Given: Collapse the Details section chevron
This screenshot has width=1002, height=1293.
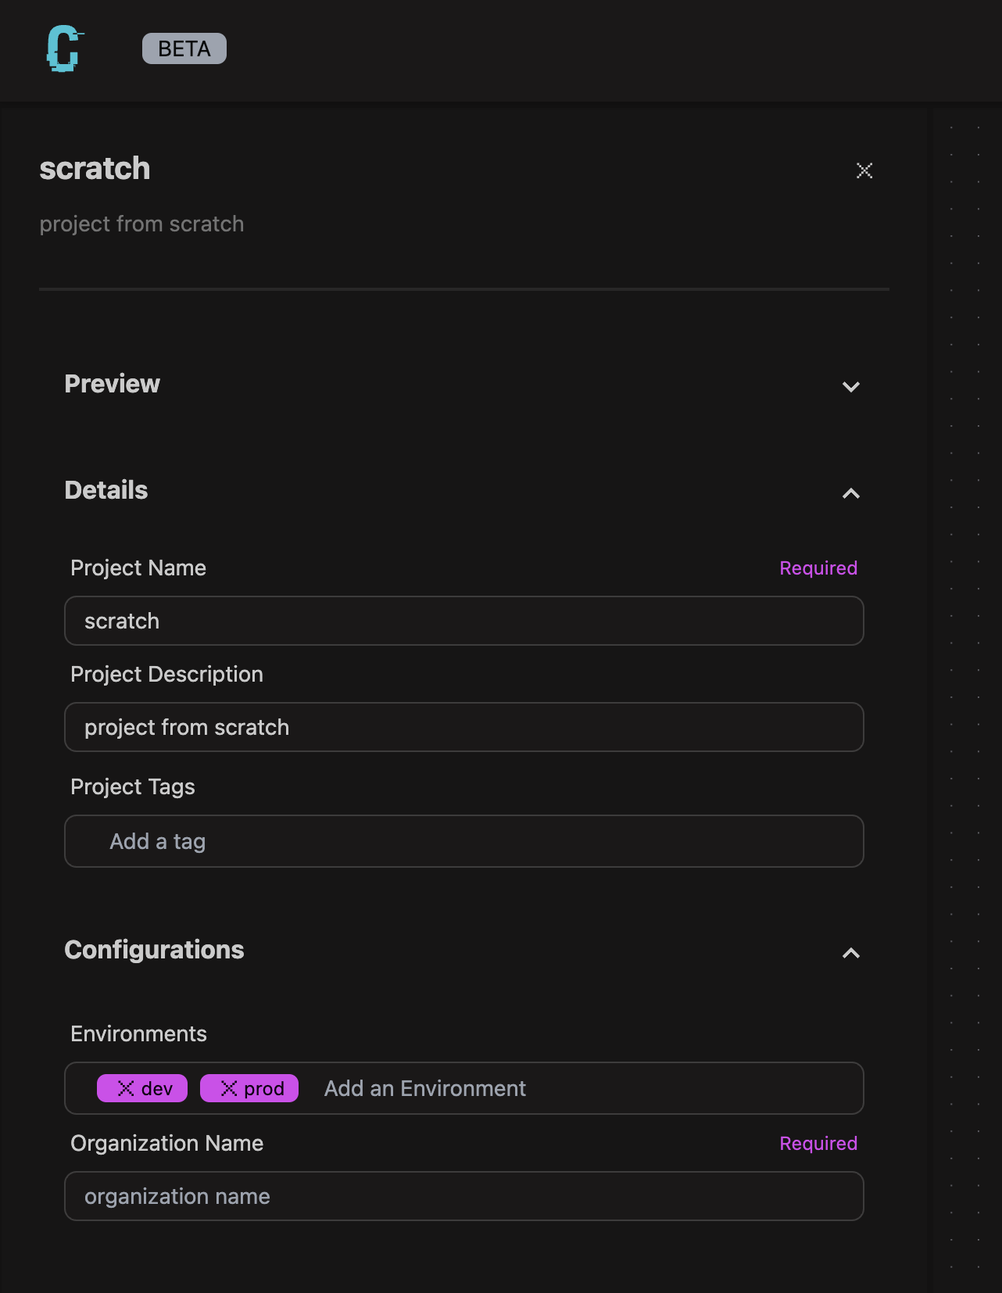Looking at the screenshot, I should click(x=850, y=493).
